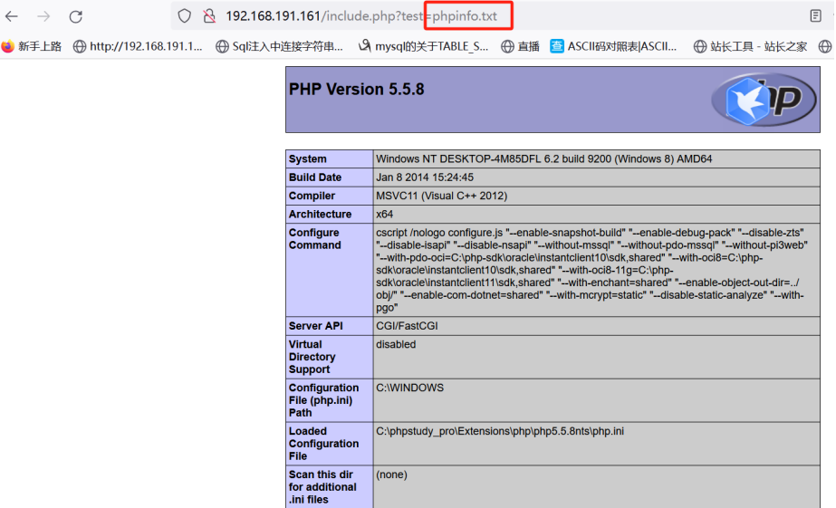836x508 pixels.
Task: Open the 新手上路 Firefox bookmark
Action: pyautogui.click(x=31, y=46)
